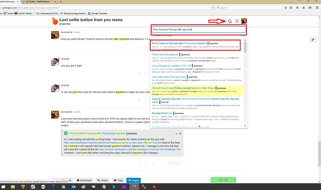Click the Firefox chat bubble icon

310,7
